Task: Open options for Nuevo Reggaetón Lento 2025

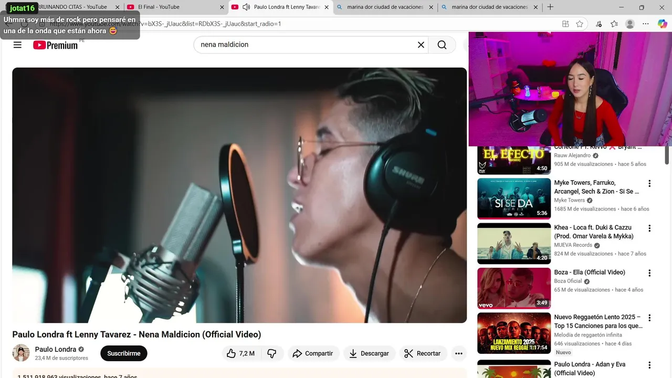Action: click(x=649, y=318)
